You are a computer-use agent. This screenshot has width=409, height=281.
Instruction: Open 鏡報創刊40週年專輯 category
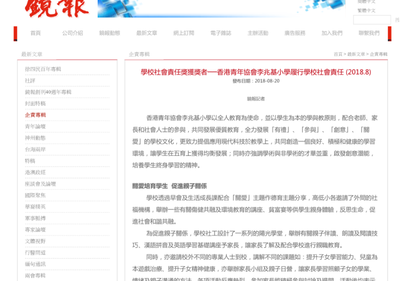(48, 92)
